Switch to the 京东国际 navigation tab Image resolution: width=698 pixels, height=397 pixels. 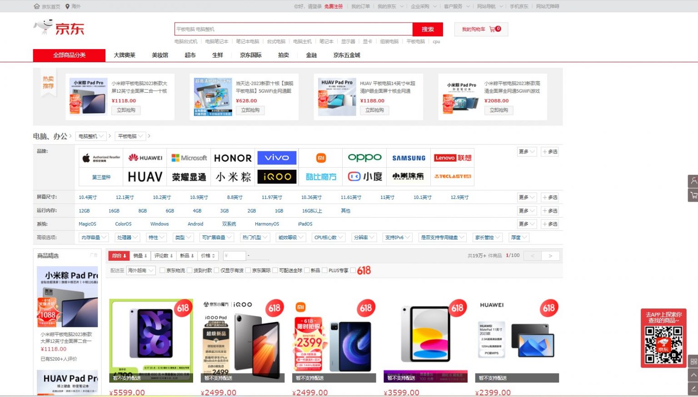(250, 55)
